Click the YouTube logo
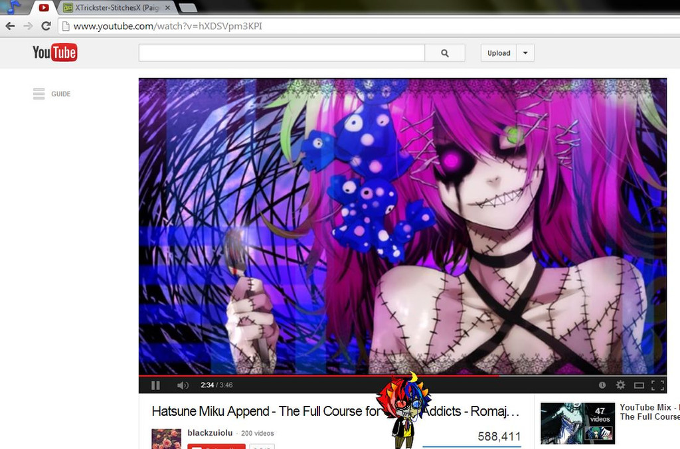 pos(54,52)
